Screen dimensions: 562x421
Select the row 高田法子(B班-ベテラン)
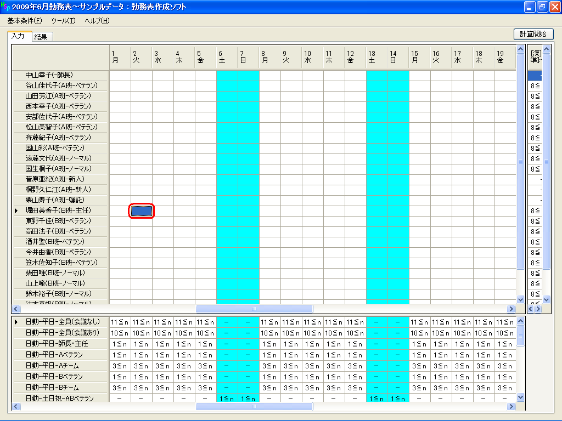click(x=60, y=231)
